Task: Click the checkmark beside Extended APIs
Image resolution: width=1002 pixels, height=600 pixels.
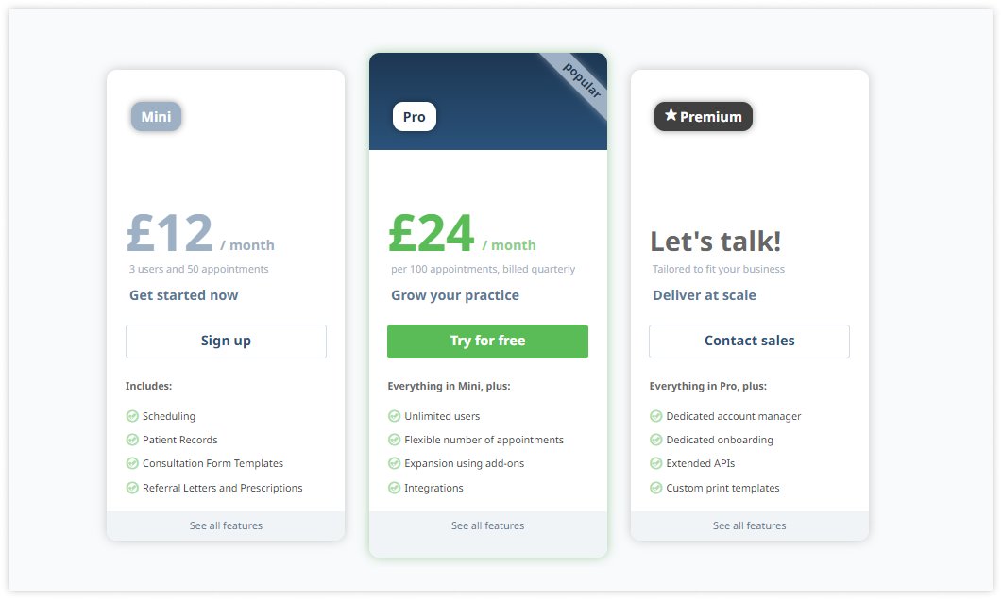Action: coord(655,463)
